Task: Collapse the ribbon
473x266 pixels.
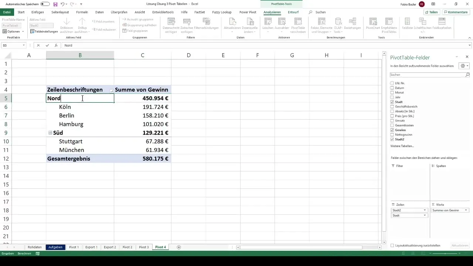Action: (x=469, y=38)
